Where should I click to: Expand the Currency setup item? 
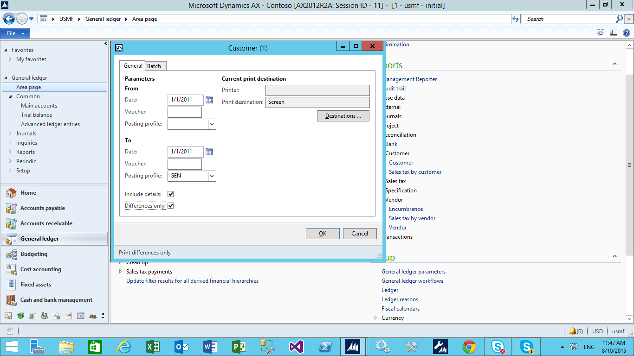tap(376, 318)
